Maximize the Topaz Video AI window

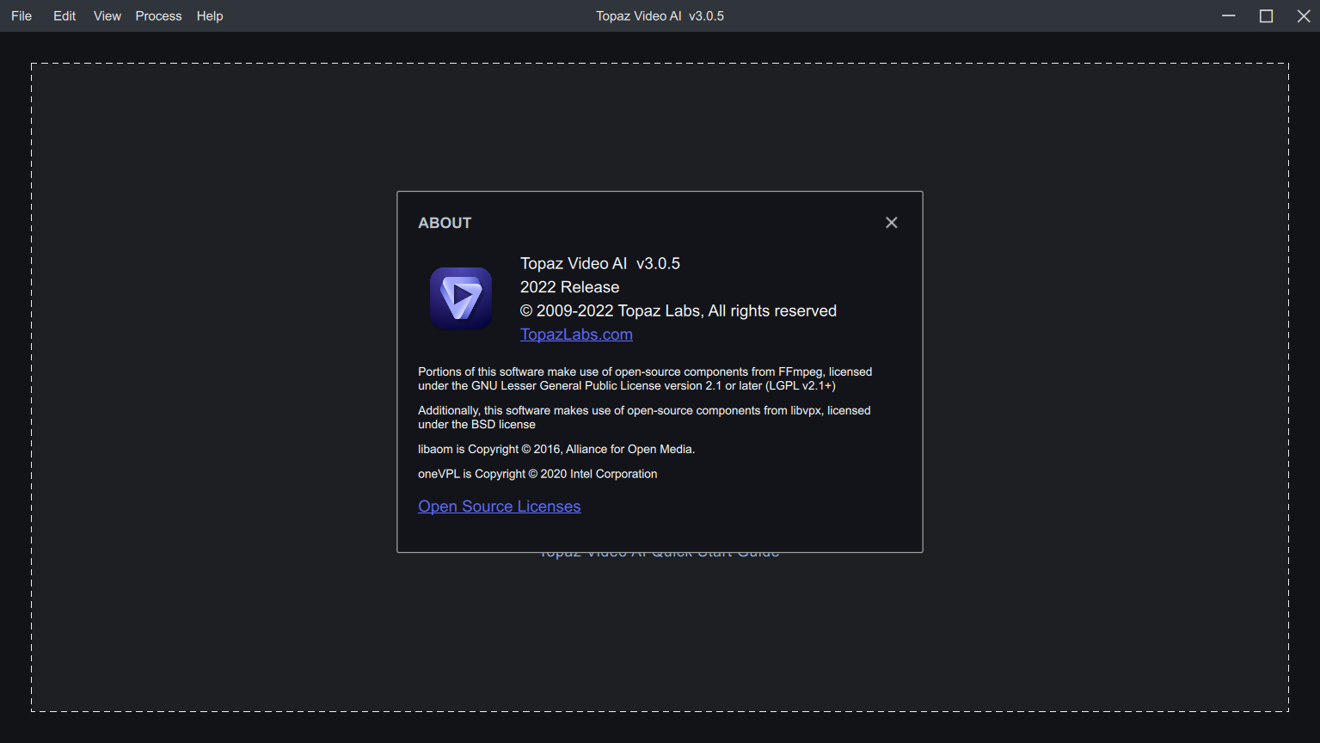click(x=1267, y=16)
